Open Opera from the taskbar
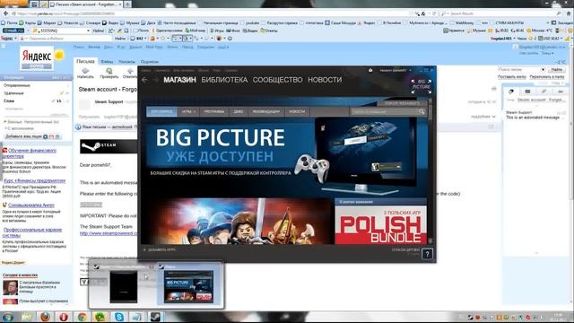This screenshot has width=574, height=323. tap(64, 317)
